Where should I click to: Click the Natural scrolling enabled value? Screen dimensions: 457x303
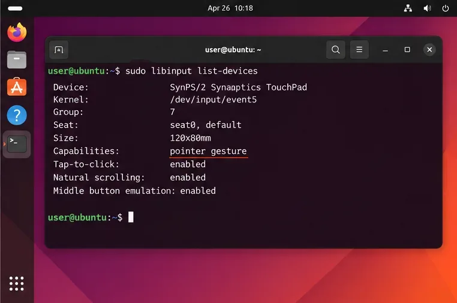point(188,177)
